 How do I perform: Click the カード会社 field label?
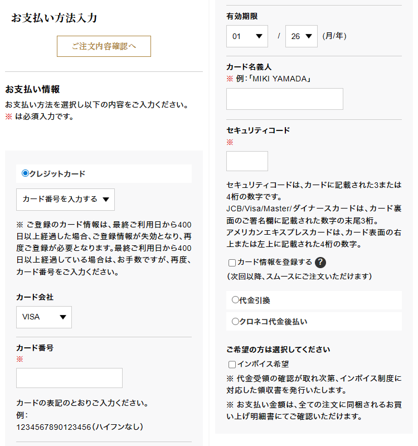click(35, 297)
